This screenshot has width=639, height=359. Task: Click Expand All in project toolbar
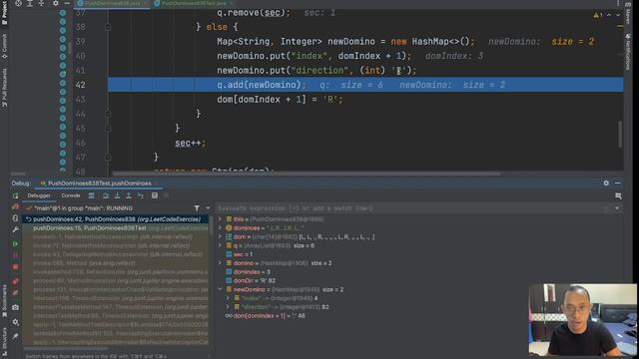tap(30, 3)
